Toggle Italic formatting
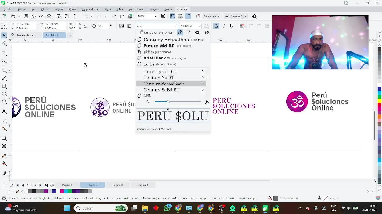 224,26
